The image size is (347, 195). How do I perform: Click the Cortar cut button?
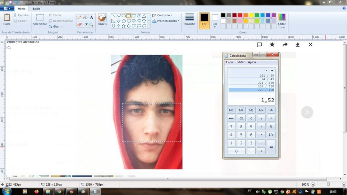point(55,15)
